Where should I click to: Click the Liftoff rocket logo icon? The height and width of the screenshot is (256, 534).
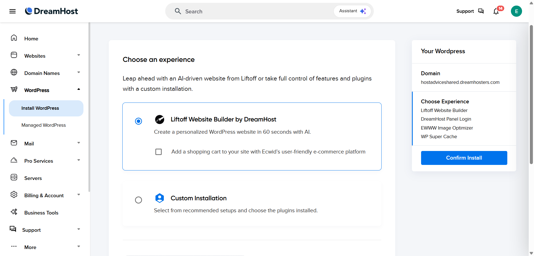pyautogui.click(x=160, y=120)
